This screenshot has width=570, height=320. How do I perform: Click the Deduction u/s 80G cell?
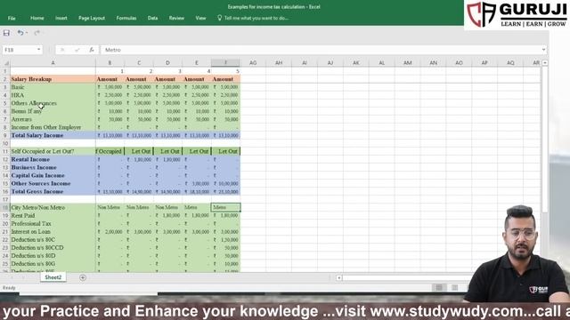[x=53, y=264]
